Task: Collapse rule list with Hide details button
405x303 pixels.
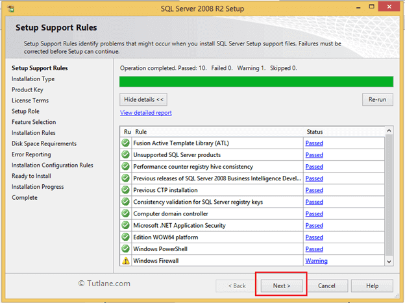Action: click(x=143, y=99)
